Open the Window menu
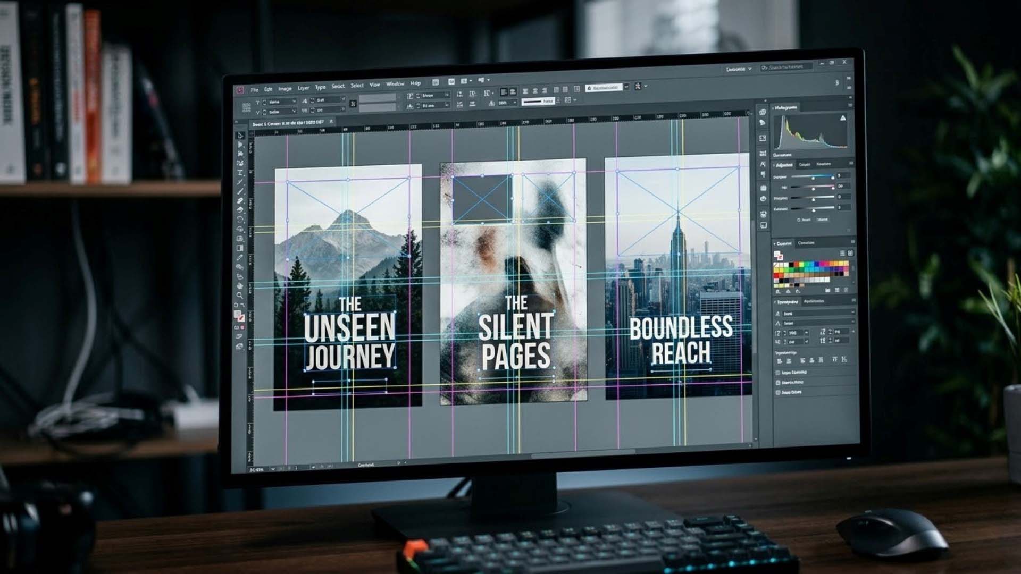Viewport: 1021px width, 574px height. 395,84
